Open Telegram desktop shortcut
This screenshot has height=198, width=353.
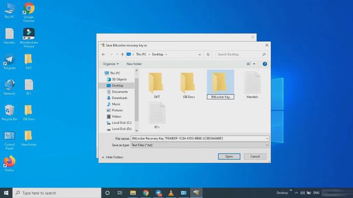[9, 62]
